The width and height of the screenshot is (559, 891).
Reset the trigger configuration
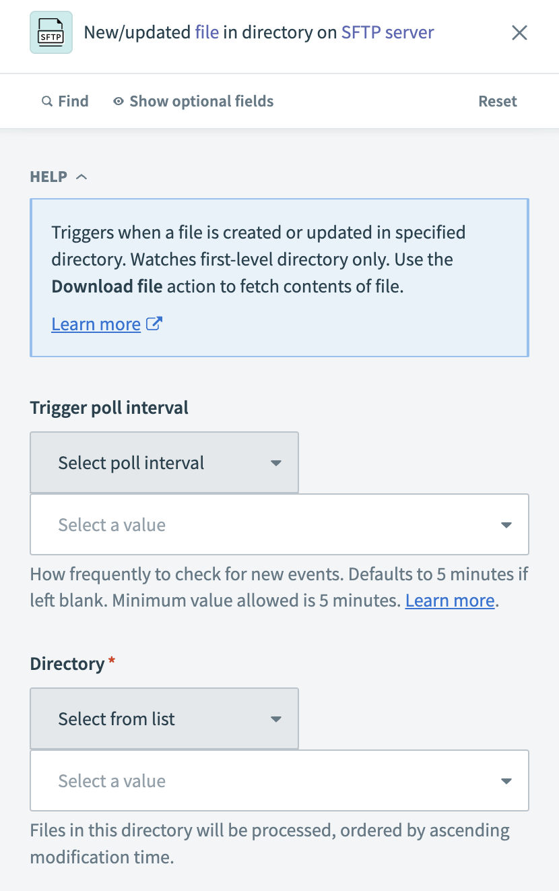(x=497, y=100)
